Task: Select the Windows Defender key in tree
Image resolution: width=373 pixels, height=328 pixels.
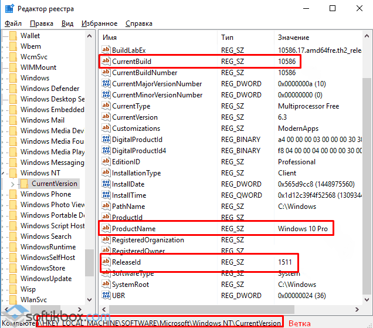Action: [x=49, y=89]
